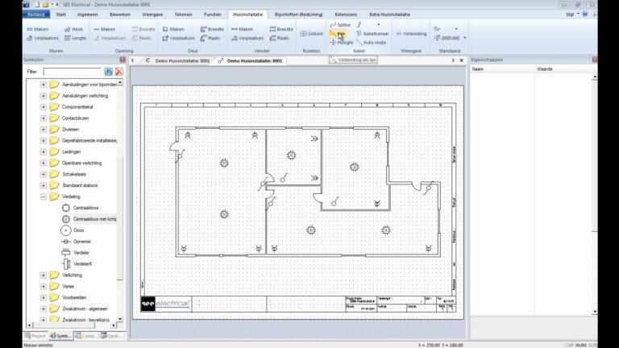
Task: Select Verplaatsen in the Muren group
Action: pos(42,39)
